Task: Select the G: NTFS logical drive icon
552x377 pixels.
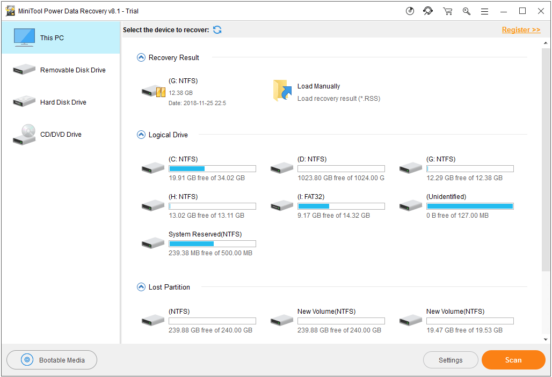Action: click(x=410, y=168)
